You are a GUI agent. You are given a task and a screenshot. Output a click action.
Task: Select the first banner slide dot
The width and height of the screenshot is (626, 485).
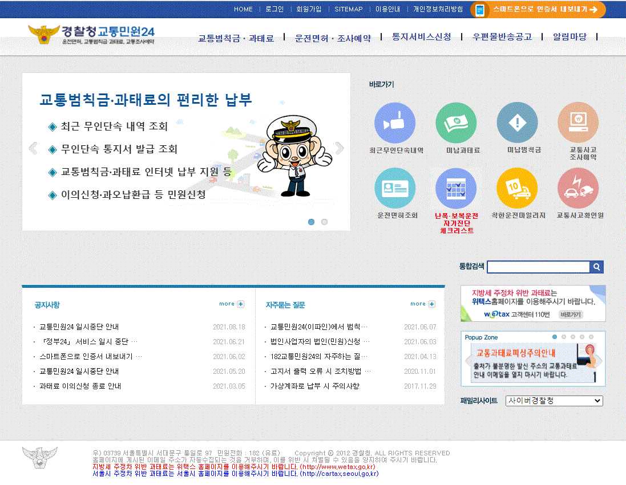(x=312, y=222)
